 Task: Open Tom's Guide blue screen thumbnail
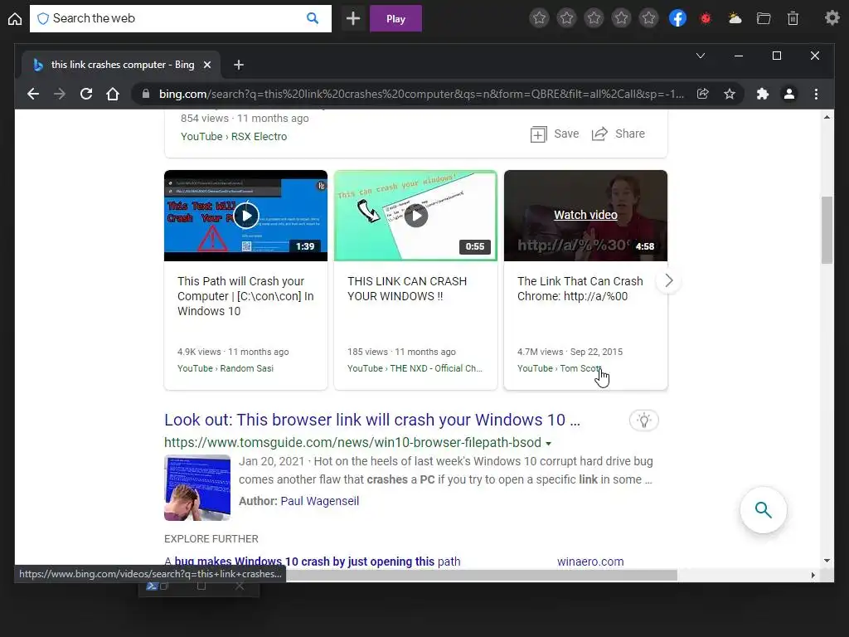click(x=197, y=488)
